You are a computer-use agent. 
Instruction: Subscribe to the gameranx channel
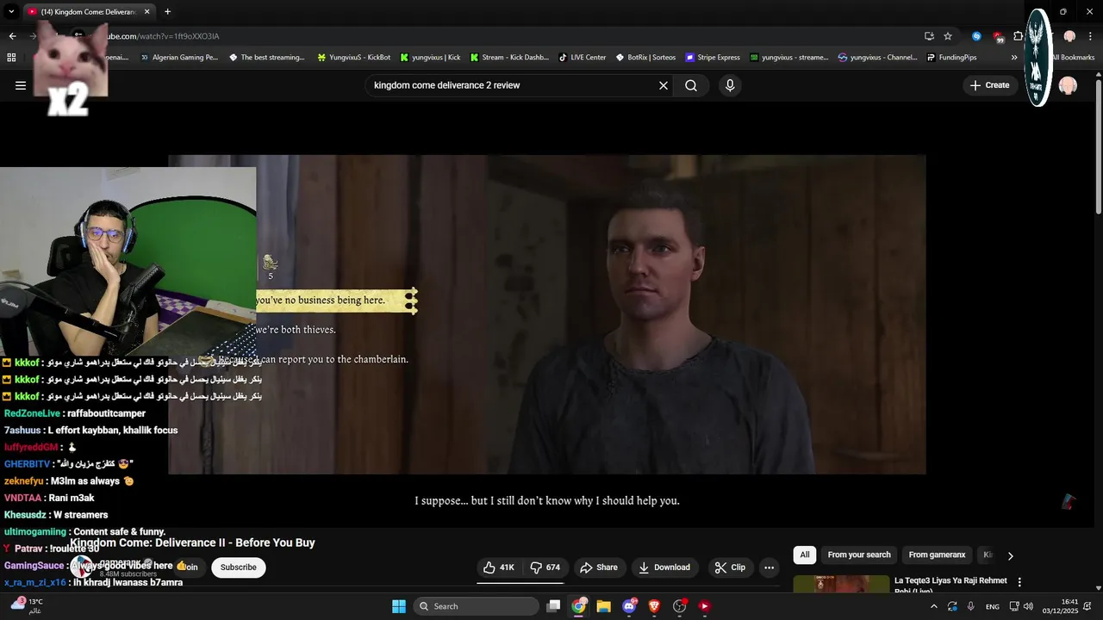pyautogui.click(x=239, y=567)
